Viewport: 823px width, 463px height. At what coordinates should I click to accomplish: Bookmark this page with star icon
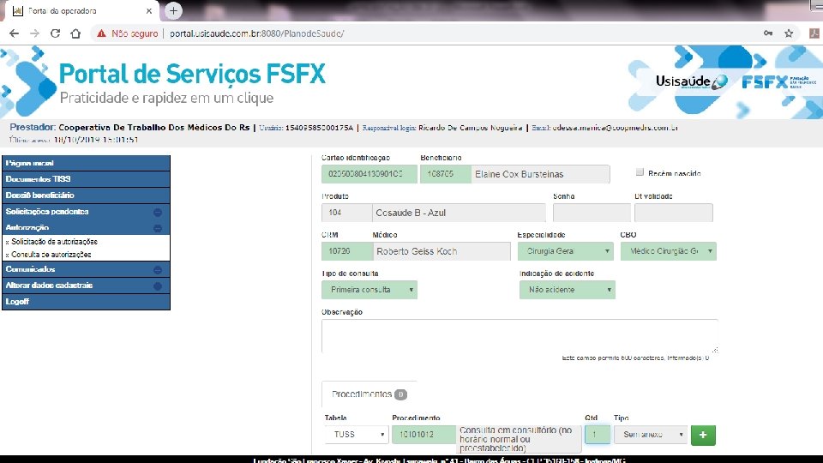point(789,33)
